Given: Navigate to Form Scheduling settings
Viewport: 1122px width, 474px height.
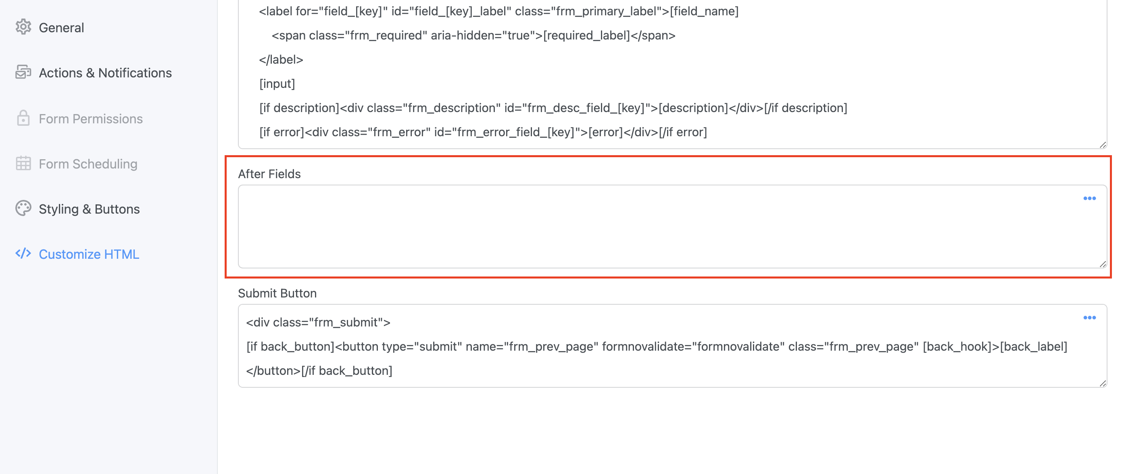Looking at the screenshot, I should pos(88,164).
